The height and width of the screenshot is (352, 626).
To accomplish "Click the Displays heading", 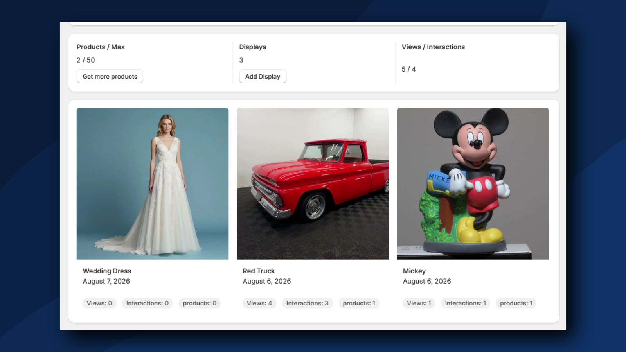I will click(253, 47).
